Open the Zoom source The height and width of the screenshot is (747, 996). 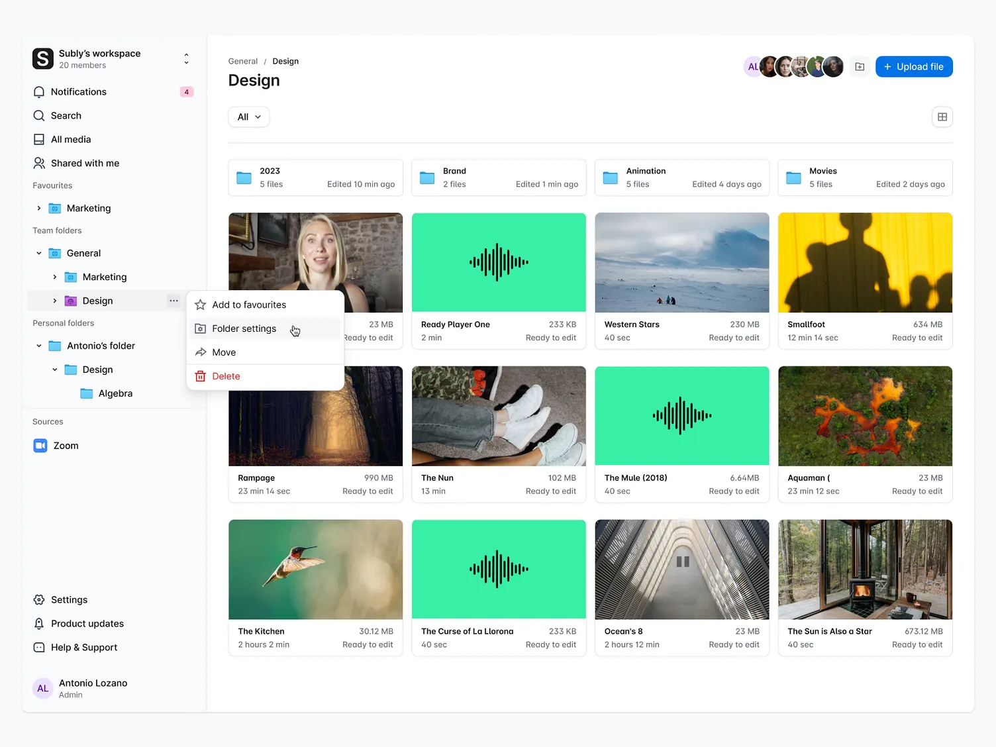coord(65,446)
